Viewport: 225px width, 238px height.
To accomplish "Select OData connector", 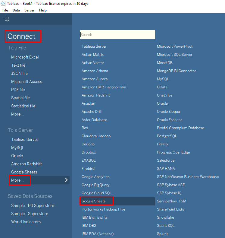I will point(162,87).
